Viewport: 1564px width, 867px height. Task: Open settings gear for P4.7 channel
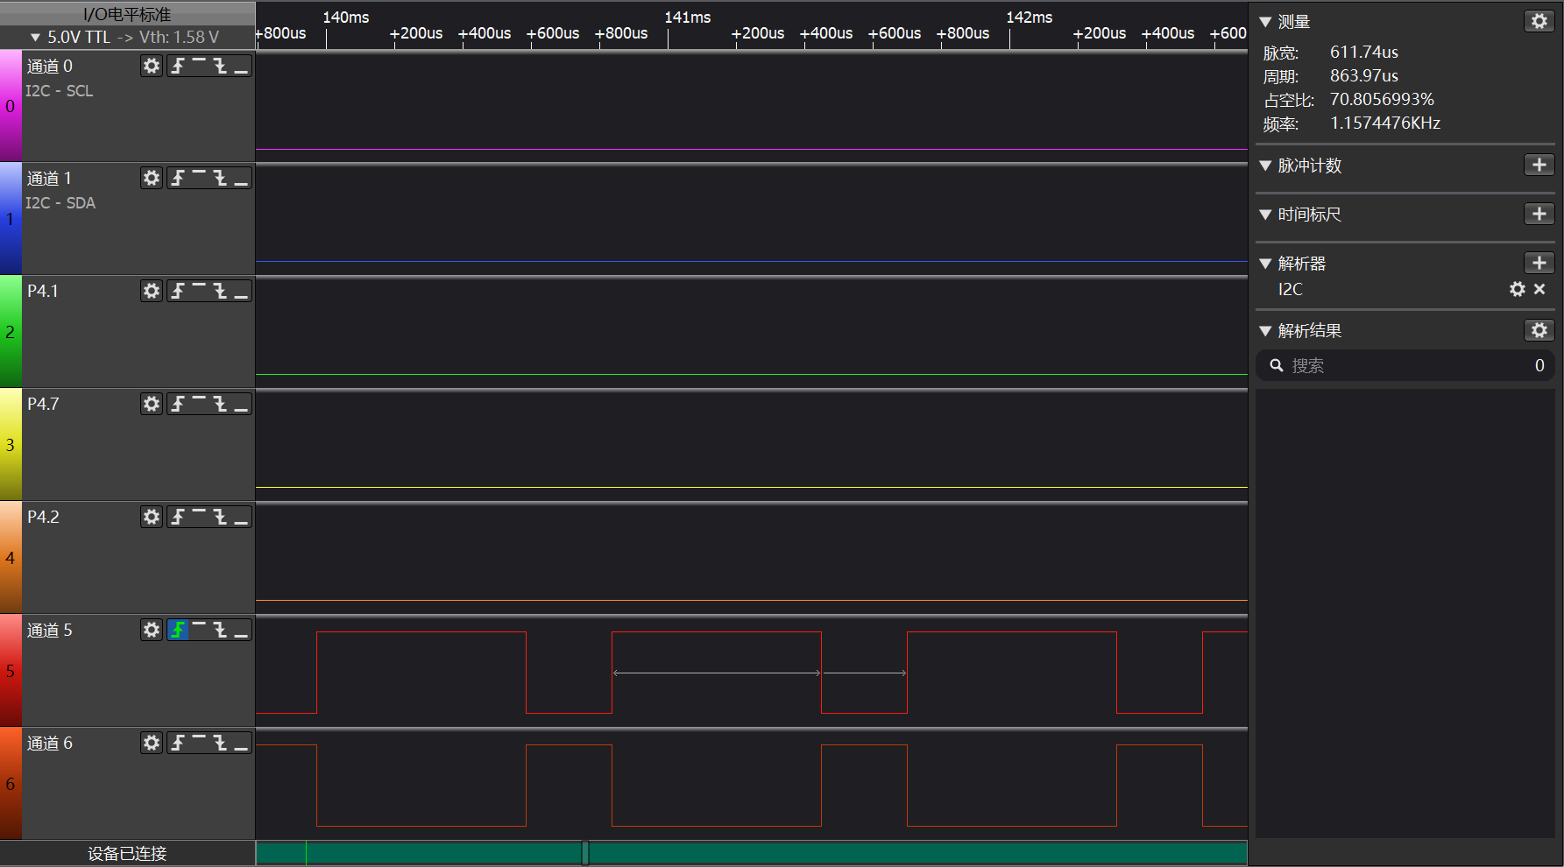(152, 404)
